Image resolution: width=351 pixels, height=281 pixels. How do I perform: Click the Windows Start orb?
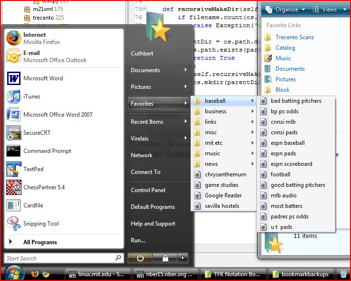point(14,274)
